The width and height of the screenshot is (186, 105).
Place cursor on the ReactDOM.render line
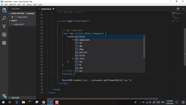coord(97,80)
